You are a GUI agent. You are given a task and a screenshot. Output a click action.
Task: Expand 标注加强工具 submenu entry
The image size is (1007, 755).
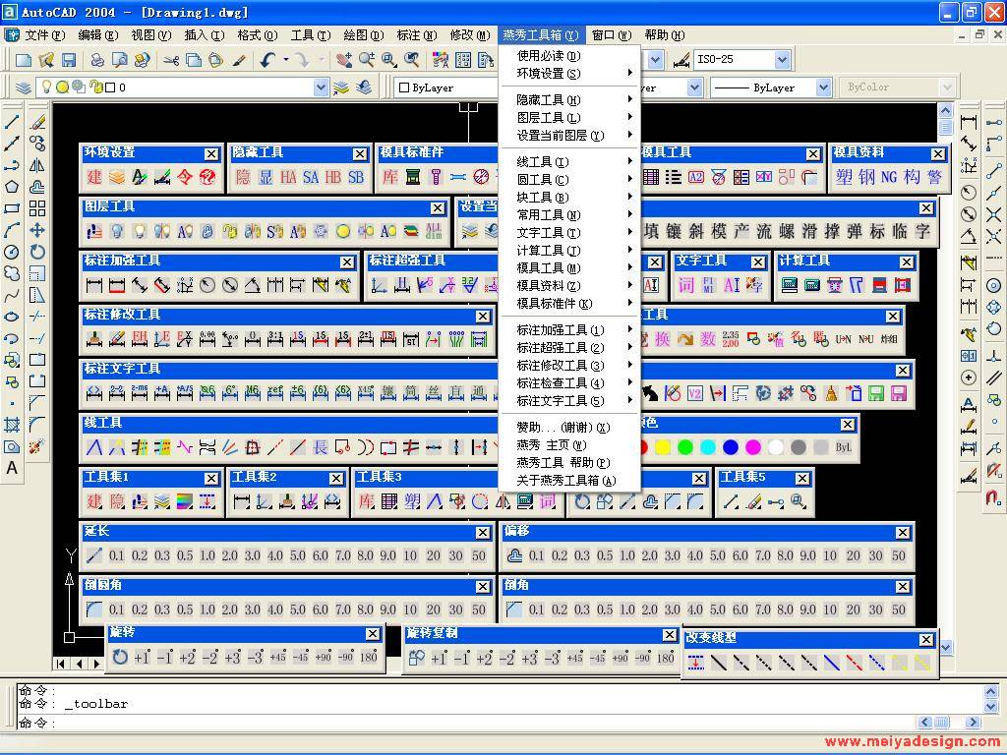click(x=569, y=330)
